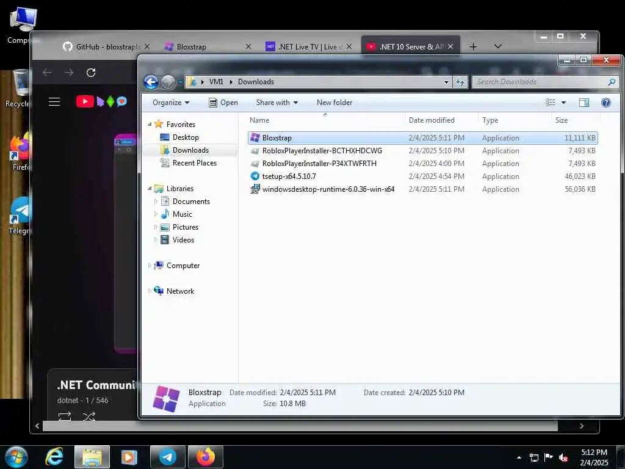Sort by the Size column header
Image resolution: width=625 pixels, height=469 pixels.
562,120
